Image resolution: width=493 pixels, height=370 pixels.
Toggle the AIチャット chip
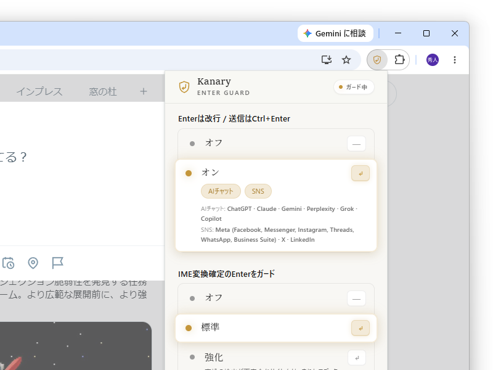tap(221, 191)
